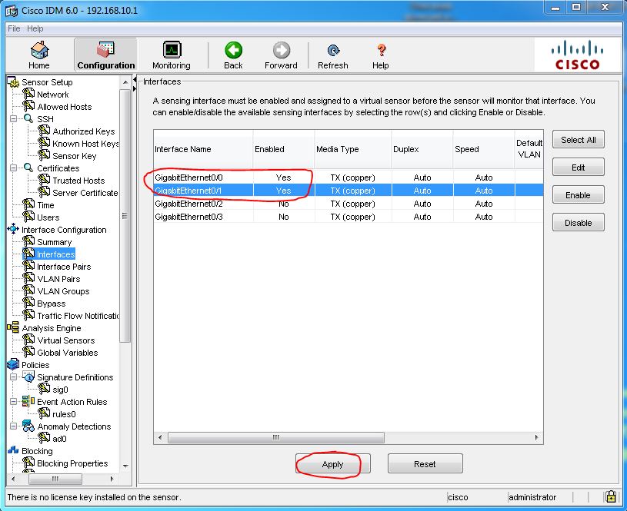Screen dimensions: 627x511
Task: Click the Allowed Hosts item icon
Action: (28, 106)
